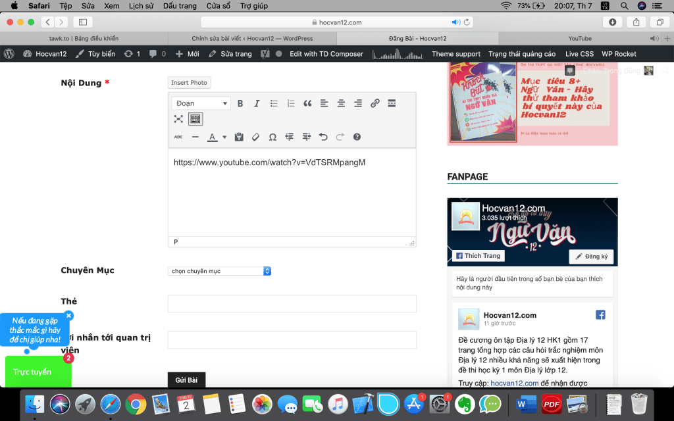This screenshot has height=421, width=674.
Task: Open the Mới new content menu
Action: 188,54
